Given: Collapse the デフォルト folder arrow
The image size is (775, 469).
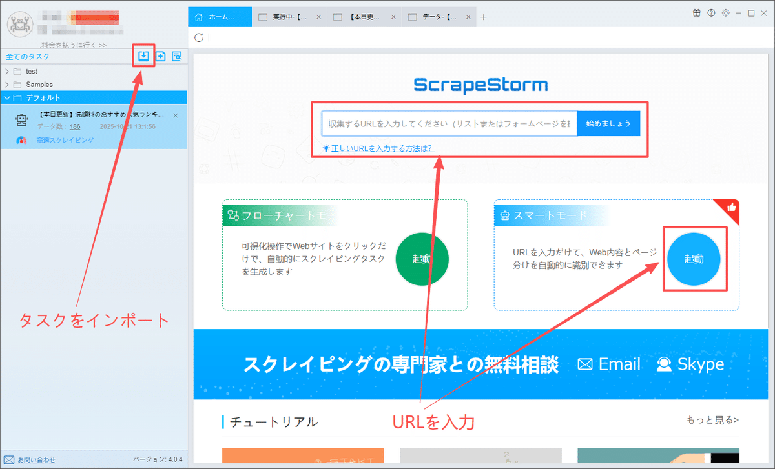Looking at the screenshot, I should click(7, 98).
